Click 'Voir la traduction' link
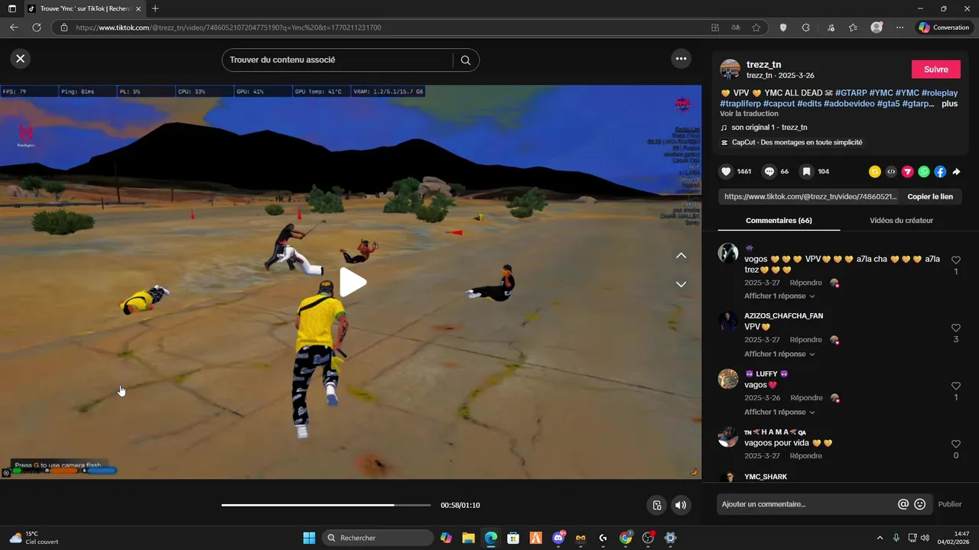Screen dimensions: 979x550 click(x=749, y=114)
